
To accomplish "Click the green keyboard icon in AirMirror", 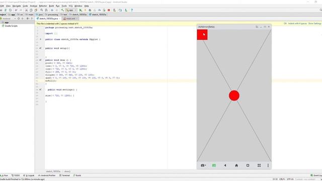I will [214, 165].
